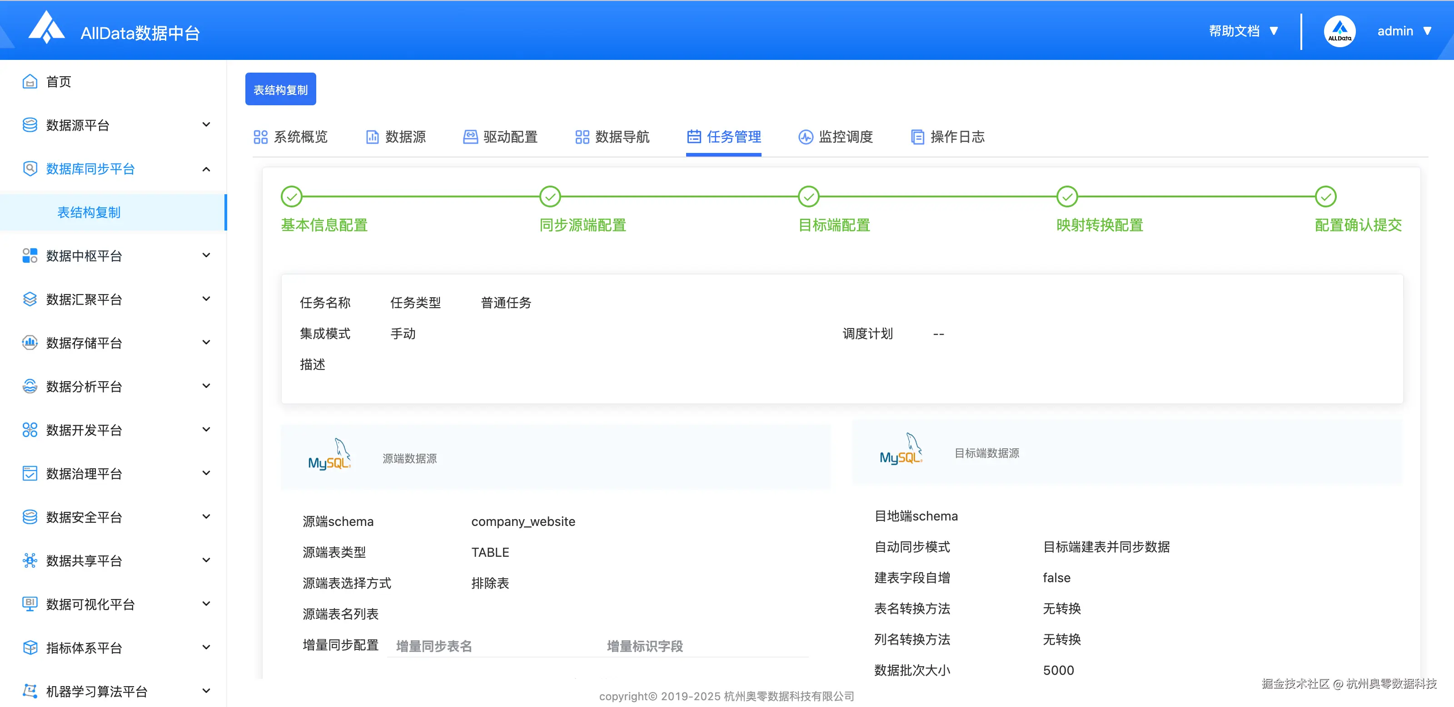Click the 表结构复制 blue button
The height and width of the screenshot is (707, 1454).
point(280,90)
